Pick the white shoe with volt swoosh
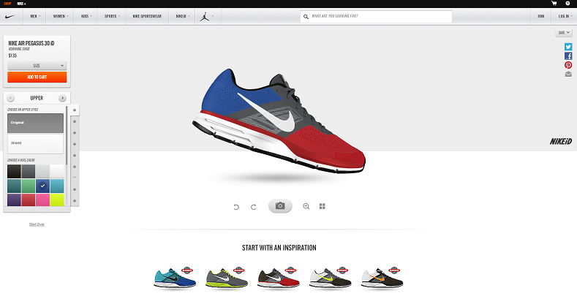This screenshot has width=577, height=296. pos(330,278)
